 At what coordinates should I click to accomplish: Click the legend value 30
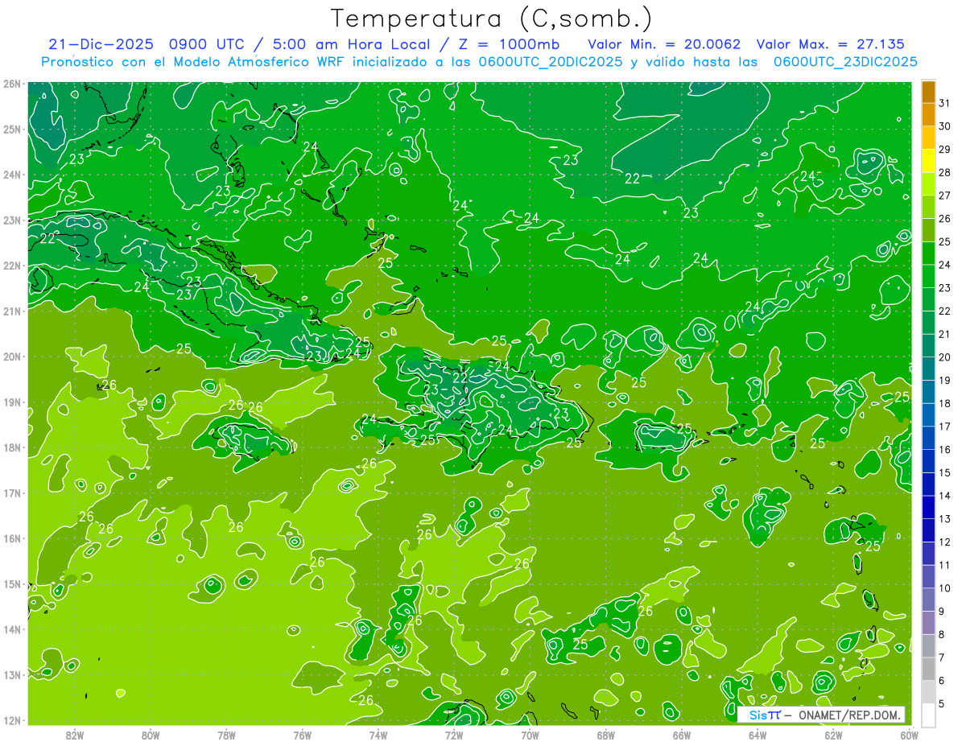(x=945, y=126)
